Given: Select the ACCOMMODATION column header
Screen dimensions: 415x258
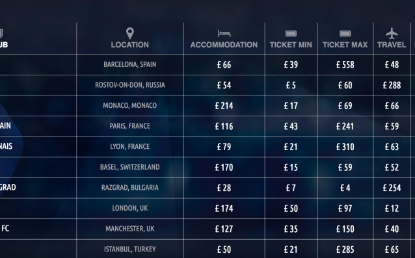Looking at the screenshot, I should pyautogui.click(x=224, y=45).
